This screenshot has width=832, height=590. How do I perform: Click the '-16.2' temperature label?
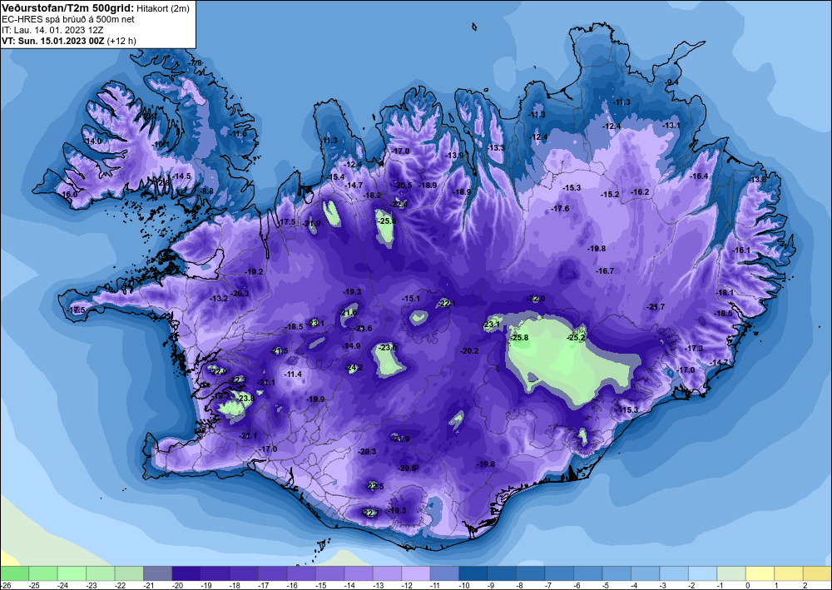pyautogui.click(x=640, y=192)
